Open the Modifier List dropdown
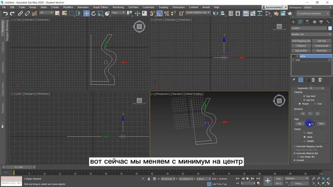The image size is (333, 187). point(311,34)
